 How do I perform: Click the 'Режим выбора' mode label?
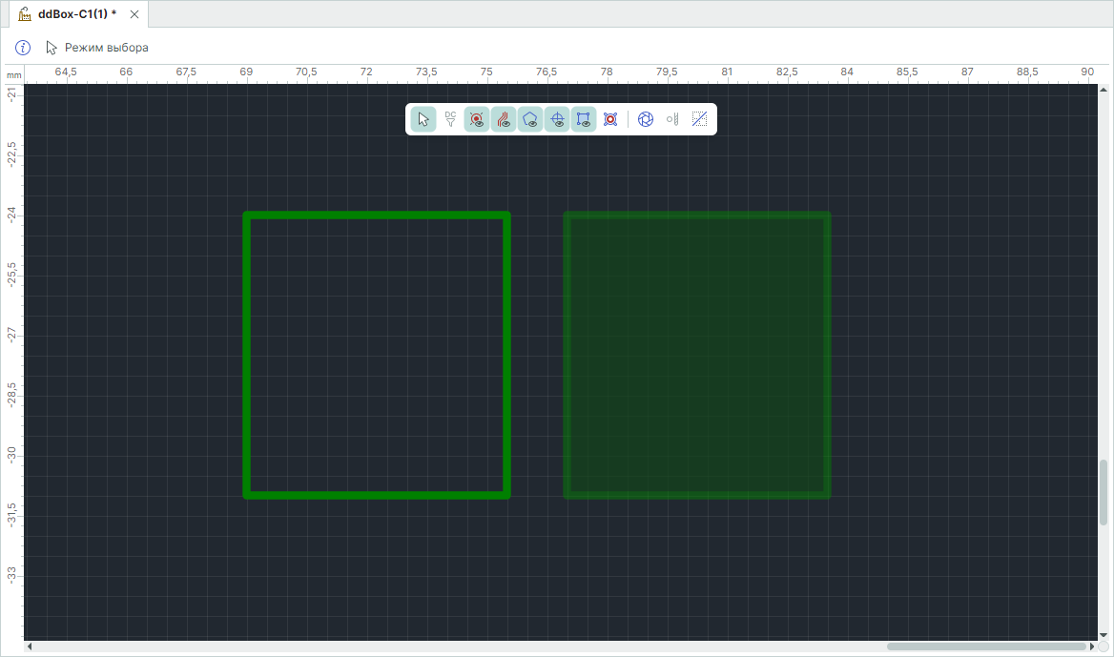point(106,48)
